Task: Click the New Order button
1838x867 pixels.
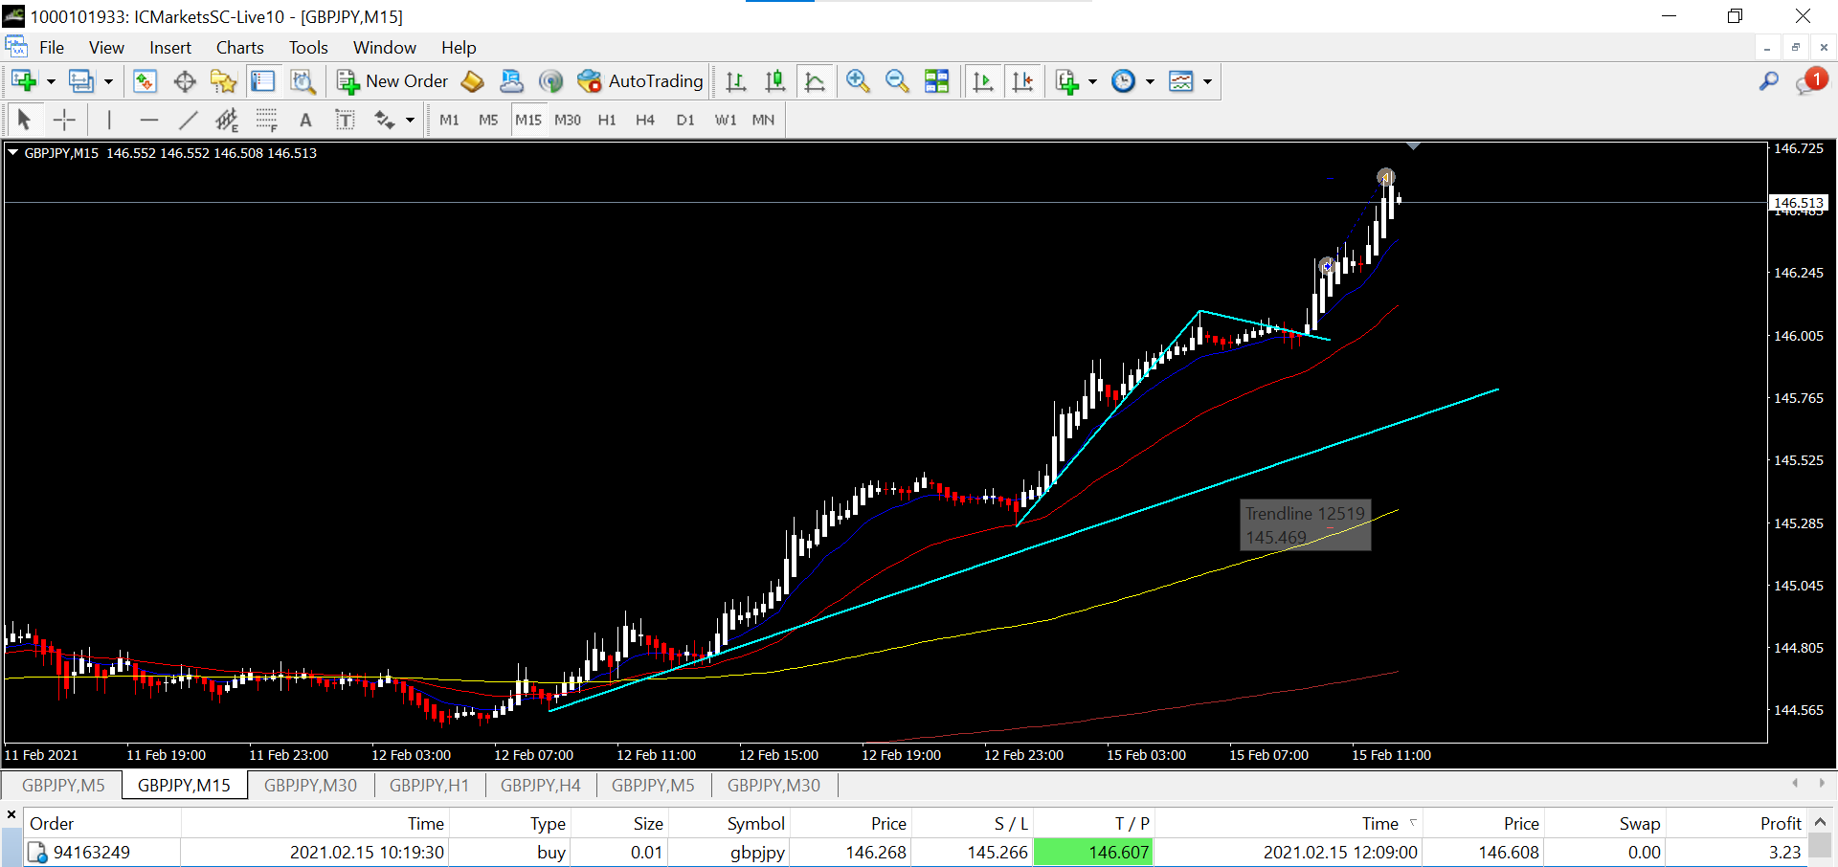Action: (392, 81)
